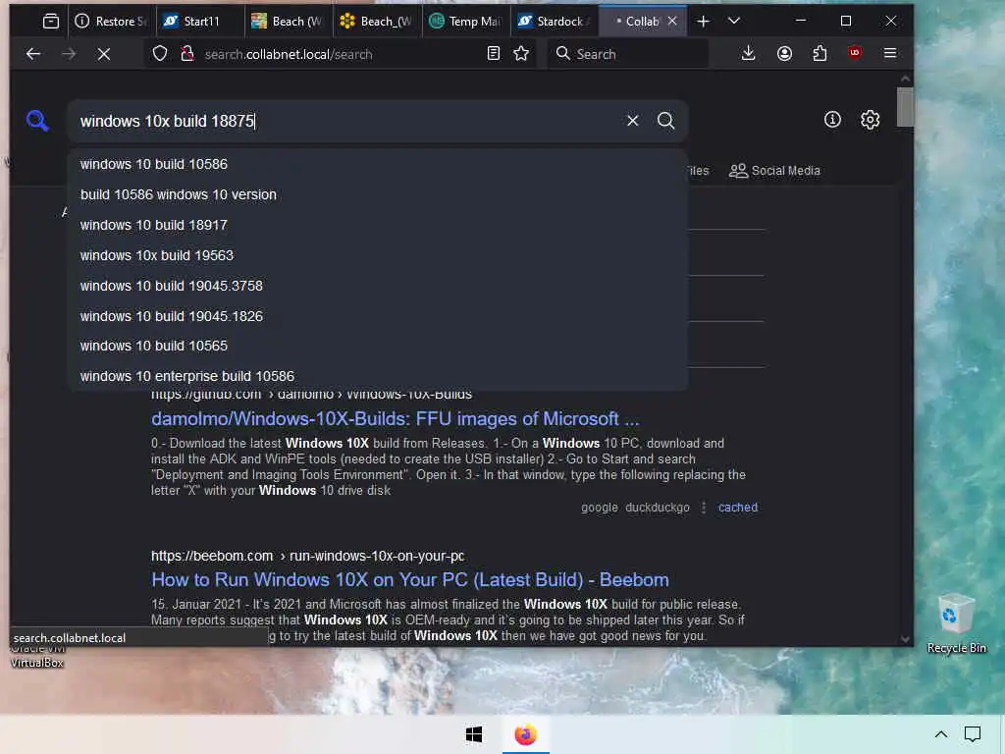Expand the list all tabs dropdown
Image resolution: width=1005 pixels, height=754 pixels.
pos(734,22)
